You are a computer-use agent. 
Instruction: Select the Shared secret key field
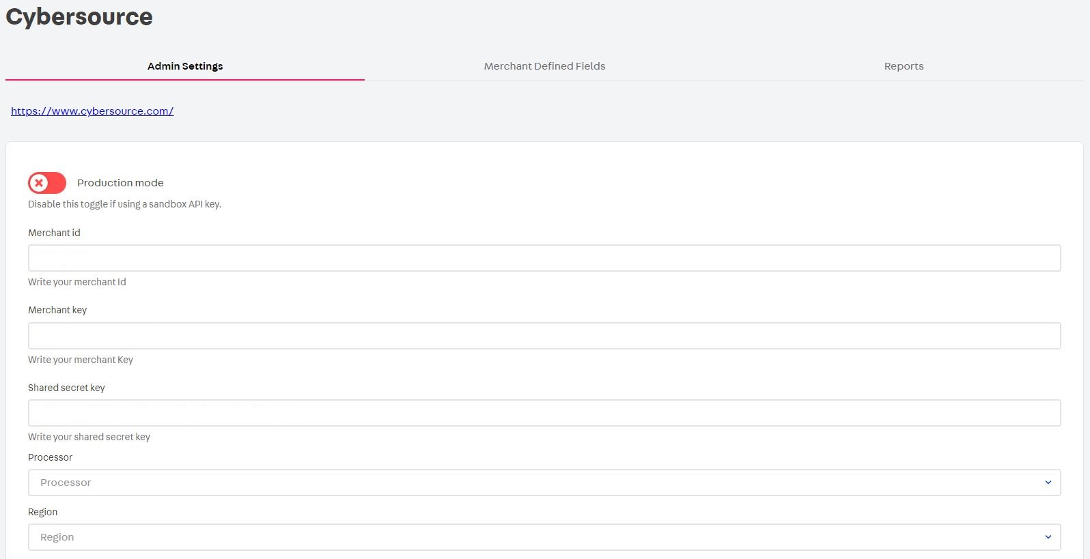pos(544,413)
